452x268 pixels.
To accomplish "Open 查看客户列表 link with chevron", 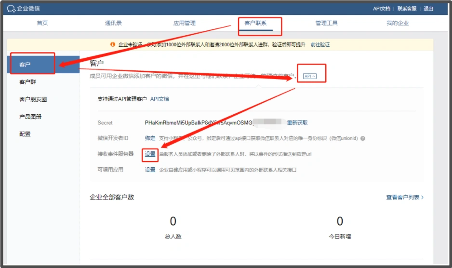I will 405,197.
